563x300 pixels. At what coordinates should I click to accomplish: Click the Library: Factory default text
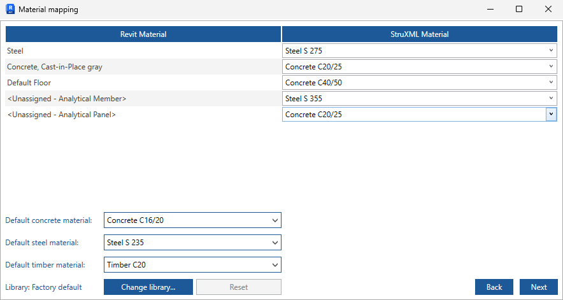tap(43, 287)
